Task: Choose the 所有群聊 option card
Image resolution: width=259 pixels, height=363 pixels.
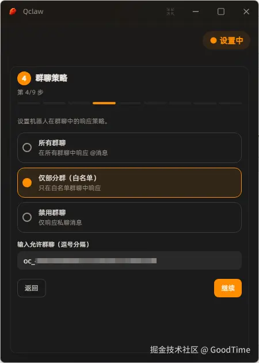Action: pyautogui.click(x=129, y=148)
